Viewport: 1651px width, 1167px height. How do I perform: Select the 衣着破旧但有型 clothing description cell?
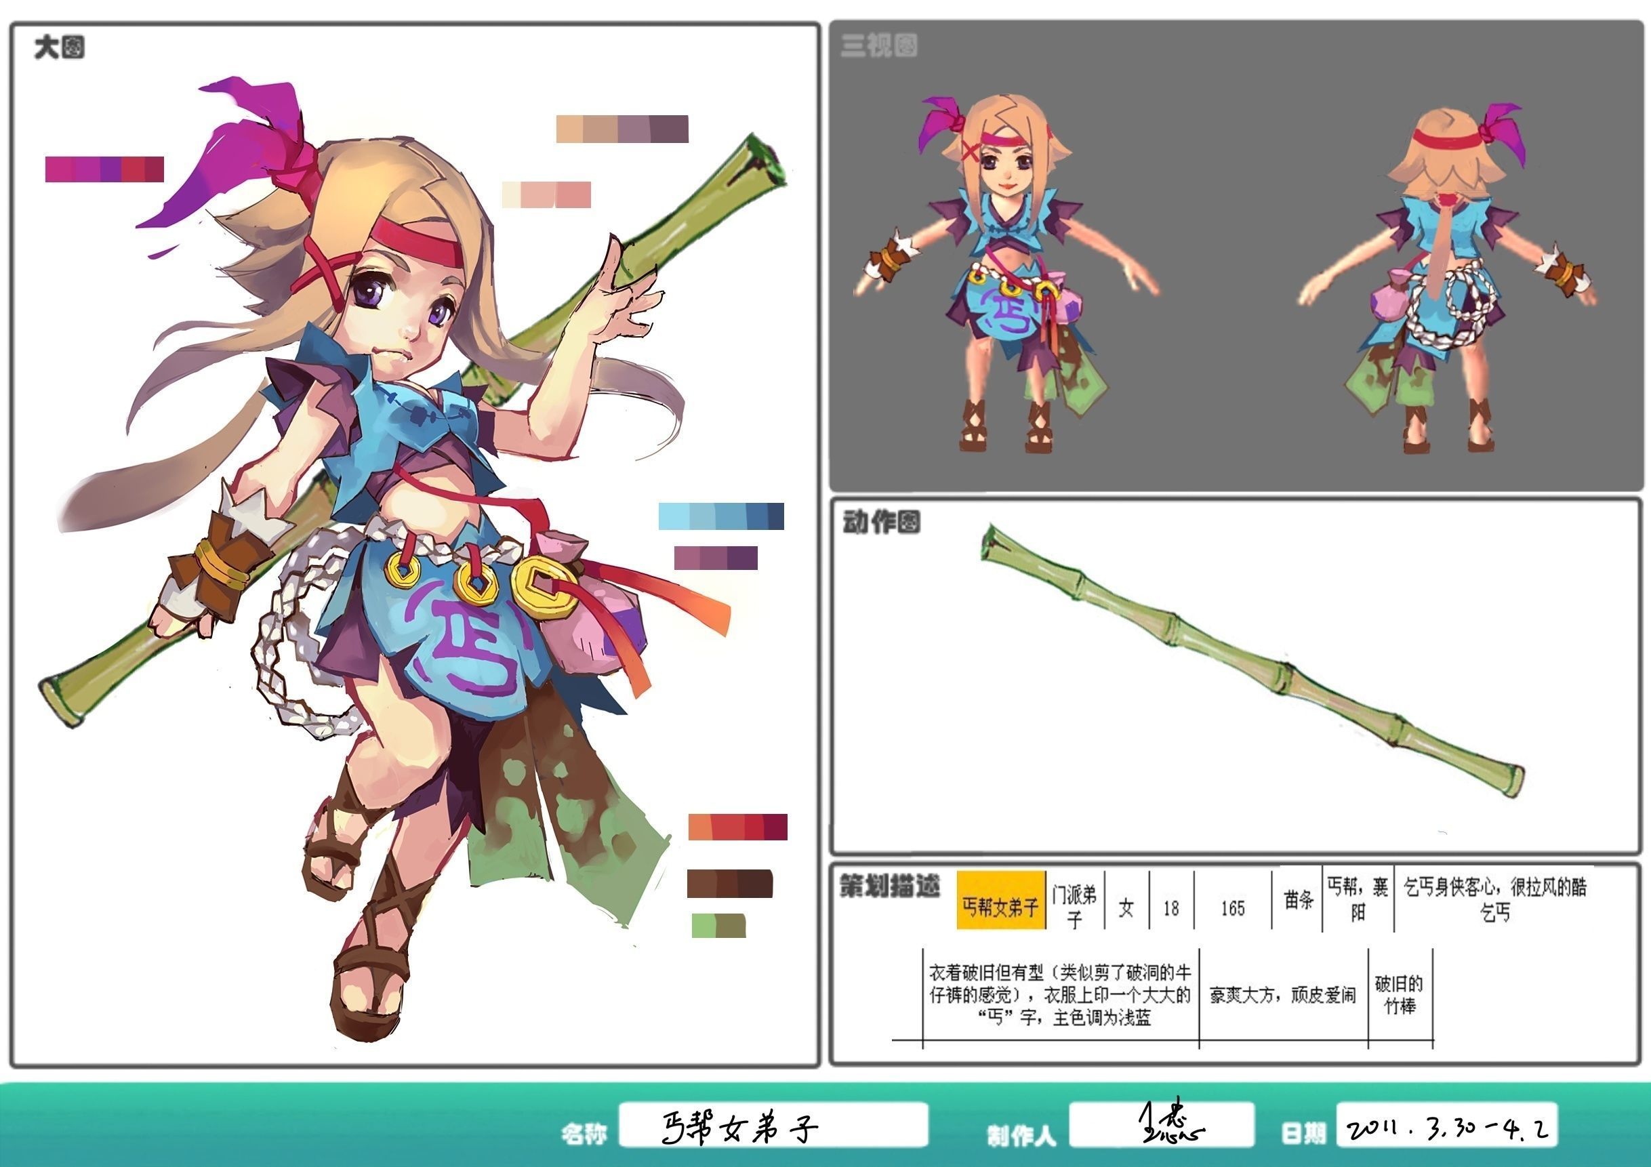point(1061,995)
